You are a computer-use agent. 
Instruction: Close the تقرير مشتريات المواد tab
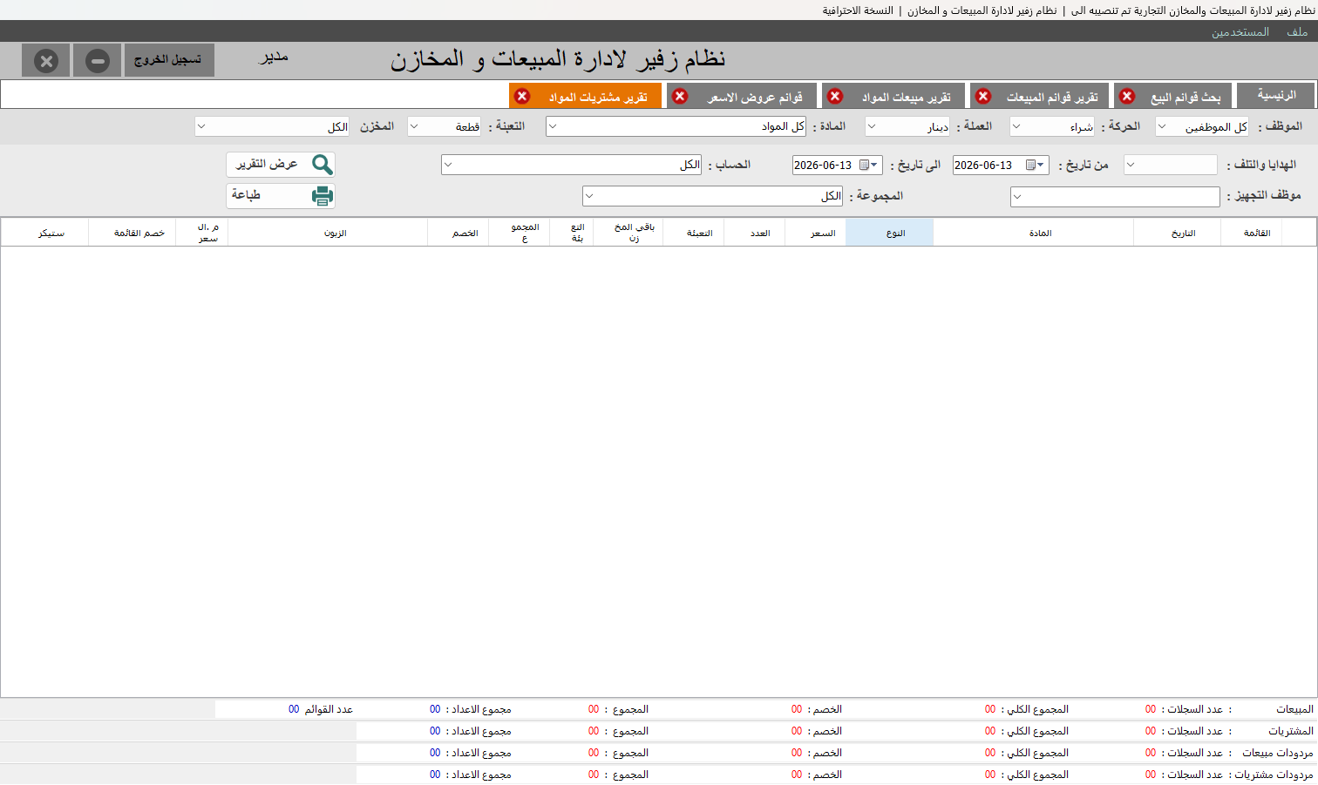(x=522, y=96)
